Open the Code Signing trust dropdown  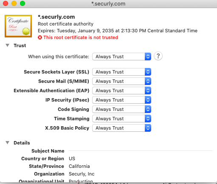click(122, 109)
